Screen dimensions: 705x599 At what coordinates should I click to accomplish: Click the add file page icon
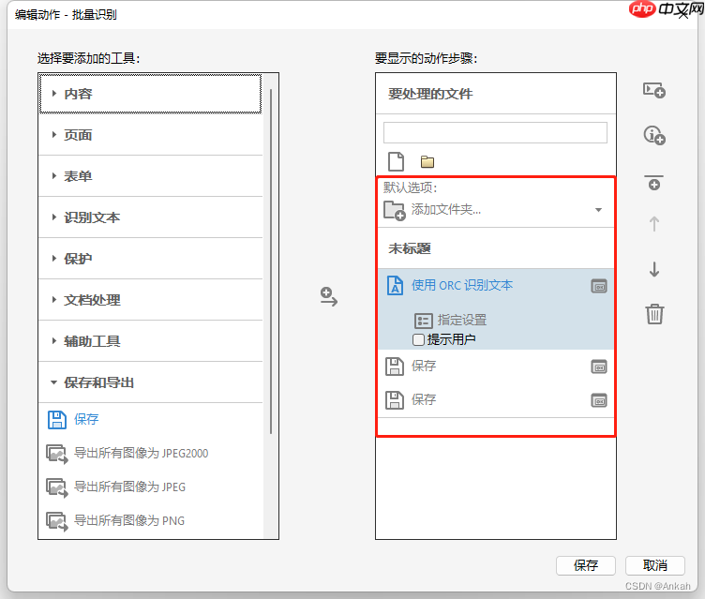[x=396, y=161]
